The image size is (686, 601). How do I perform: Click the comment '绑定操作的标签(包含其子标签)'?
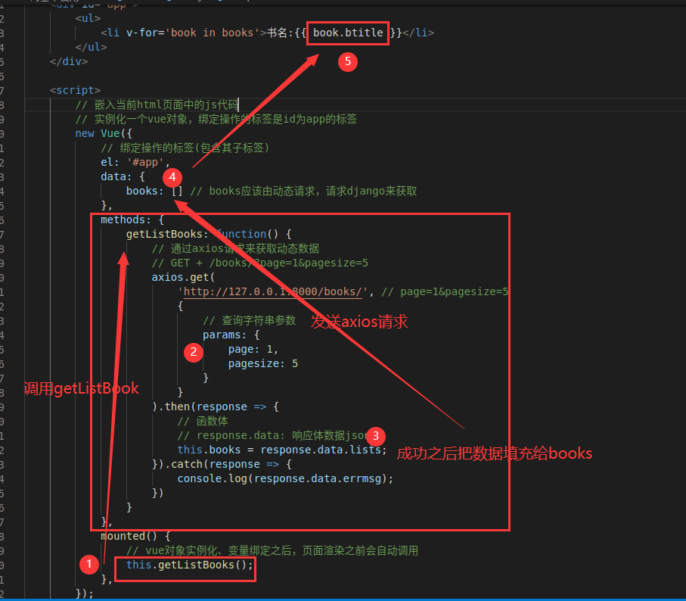click(185, 148)
